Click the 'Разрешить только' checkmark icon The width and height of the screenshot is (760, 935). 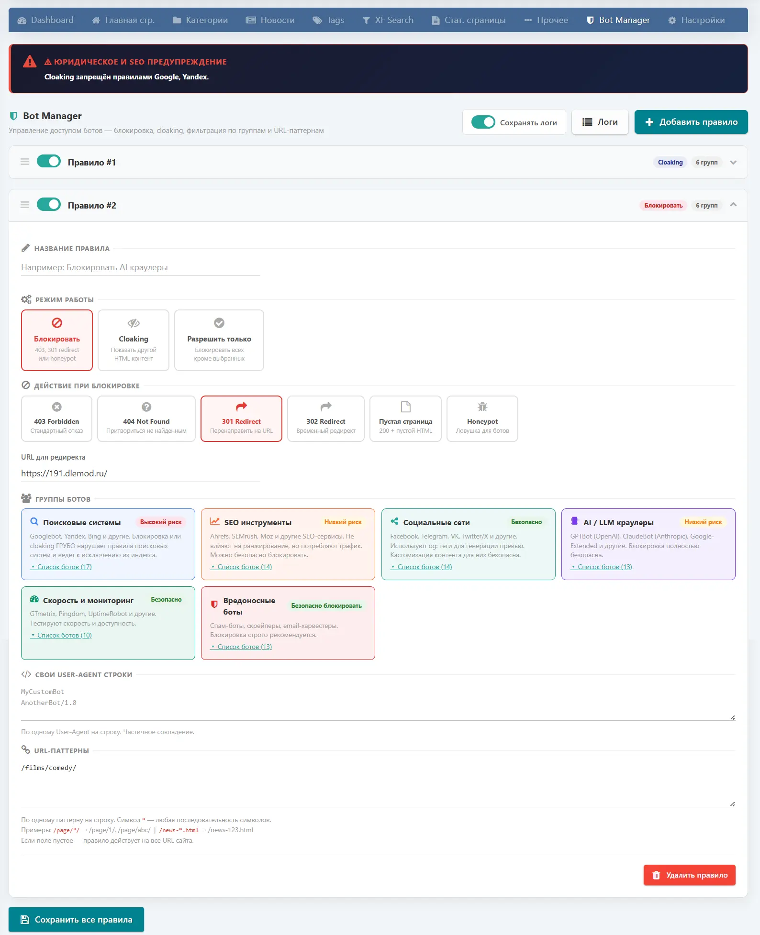(x=219, y=323)
